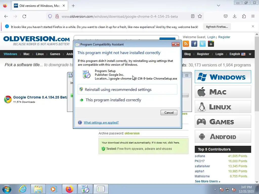Open contributor Matrixisme profile
259x194 pixels.
(202, 176)
